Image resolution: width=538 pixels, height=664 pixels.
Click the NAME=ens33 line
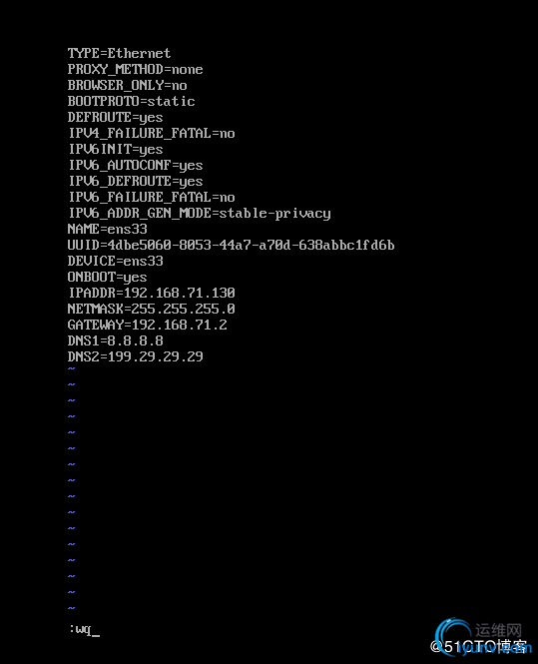pos(107,229)
